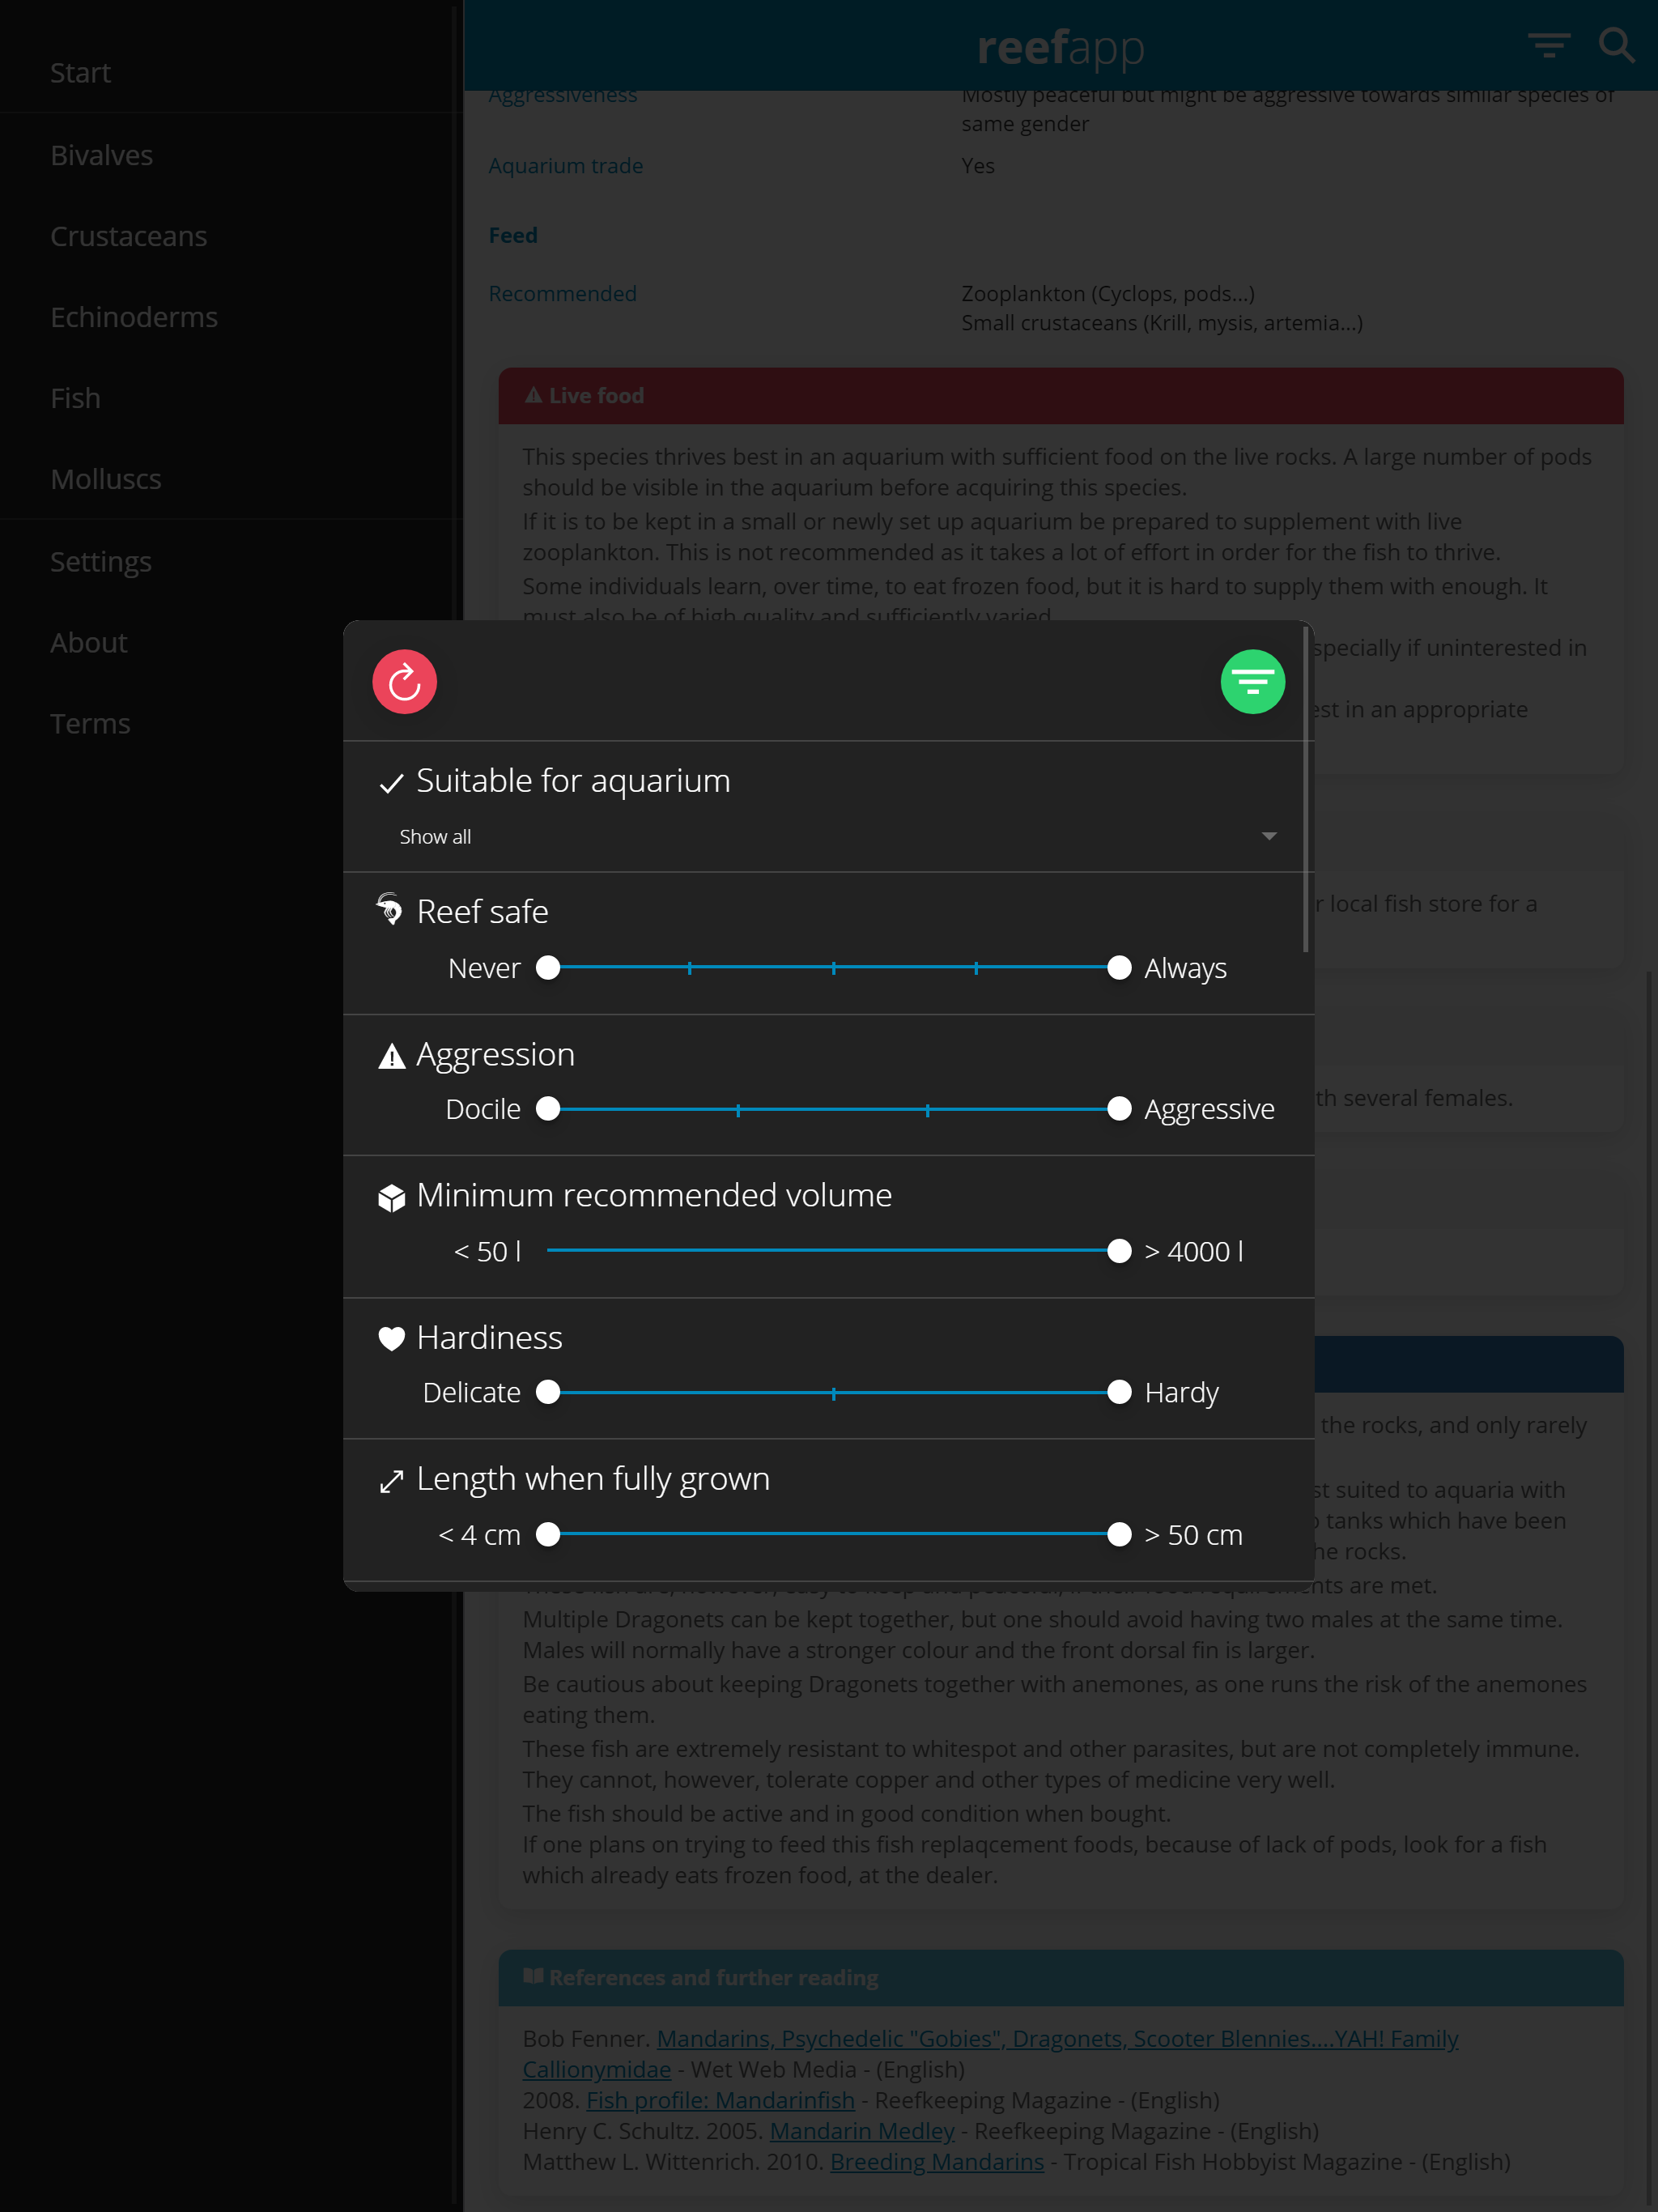Open Start in side menu
The image size is (1658, 2212).
[x=229, y=73]
